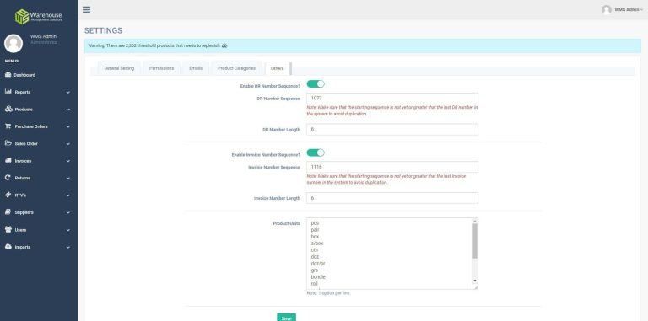Toggle Enable DR Number Sequence switch
Viewport: 648px width, 321px height.
click(316, 83)
